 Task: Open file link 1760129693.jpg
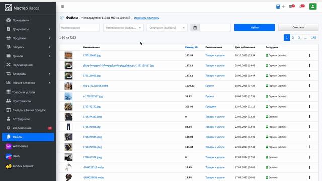click(92, 55)
